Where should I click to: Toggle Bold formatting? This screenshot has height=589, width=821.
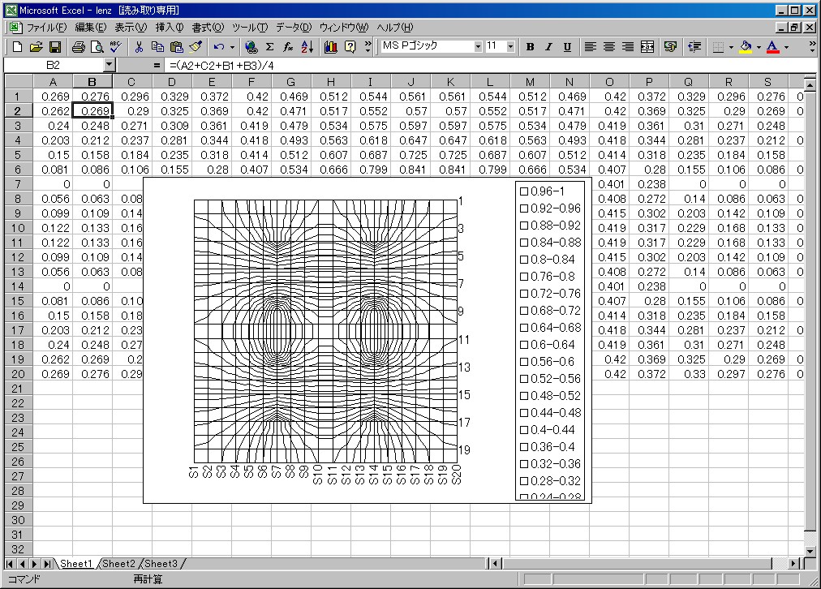(530, 47)
